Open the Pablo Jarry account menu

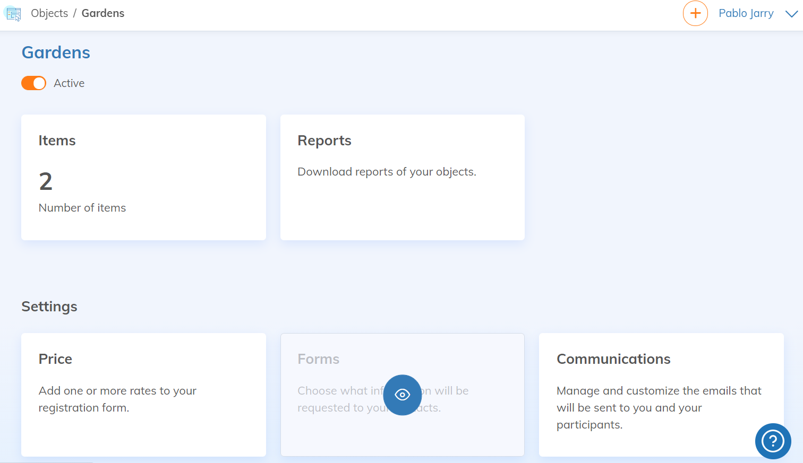[746, 13]
